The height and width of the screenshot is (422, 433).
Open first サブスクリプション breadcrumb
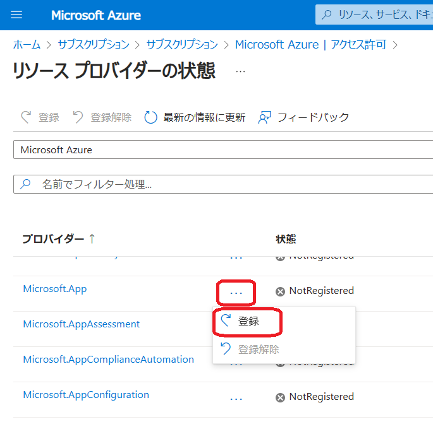point(94,45)
